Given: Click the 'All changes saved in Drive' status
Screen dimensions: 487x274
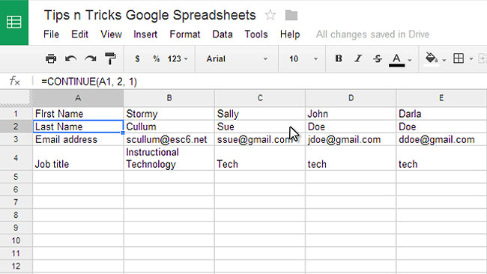Looking at the screenshot, I should [x=372, y=34].
